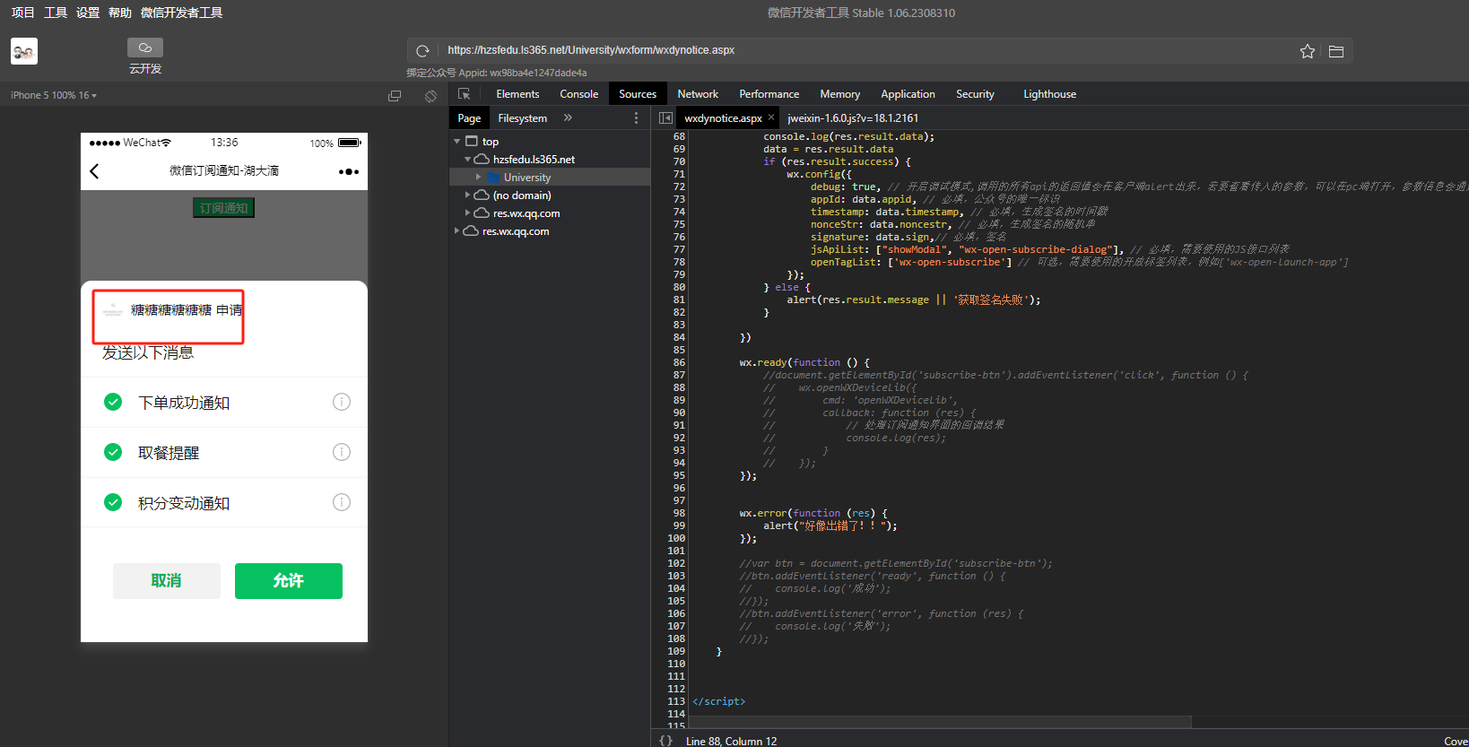Uncheck the 下单成功通知 subscription
The width and height of the screenshot is (1469, 747).
[x=113, y=402]
